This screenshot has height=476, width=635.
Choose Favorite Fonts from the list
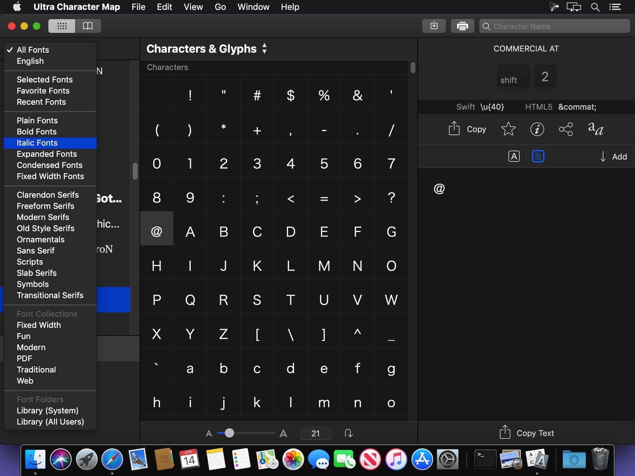[x=50, y=91]
